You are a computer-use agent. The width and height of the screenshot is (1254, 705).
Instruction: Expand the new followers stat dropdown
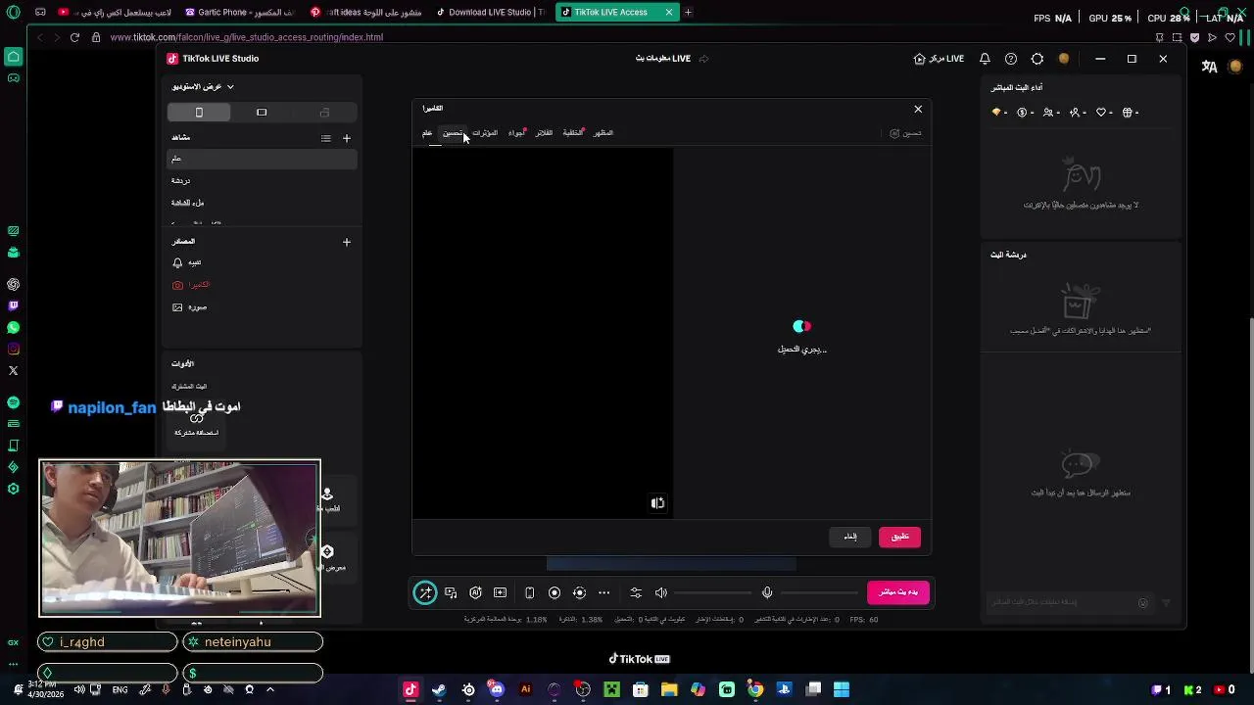click(x=1080, y=113)
